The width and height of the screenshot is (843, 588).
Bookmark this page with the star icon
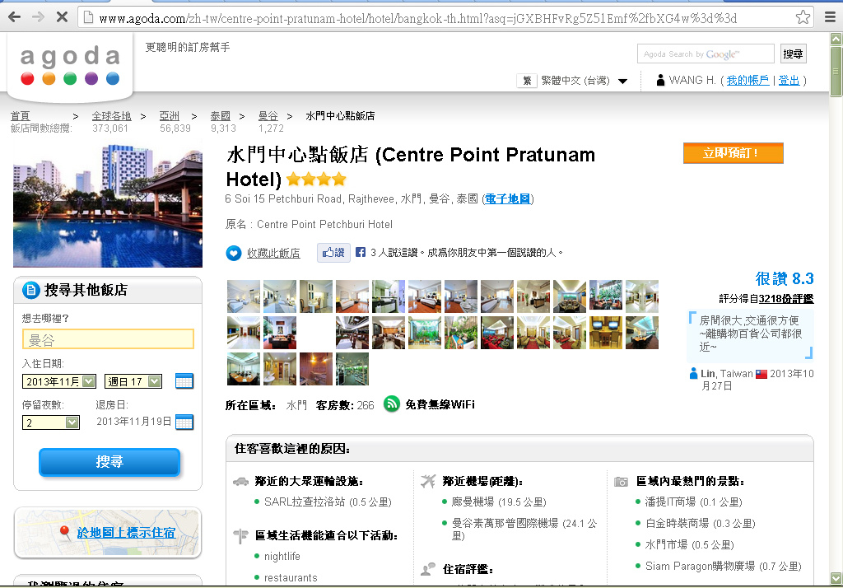(803, 17)
